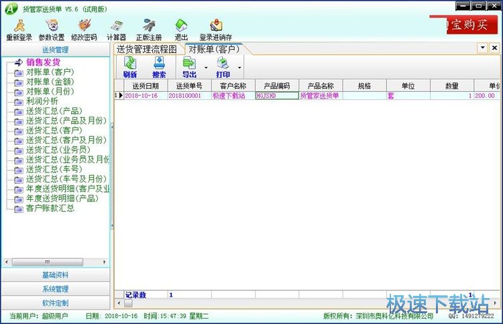This screenshot has height=324, width=503.
Task: Open the tab list dropdown arrow
Action: coord(482,48)
